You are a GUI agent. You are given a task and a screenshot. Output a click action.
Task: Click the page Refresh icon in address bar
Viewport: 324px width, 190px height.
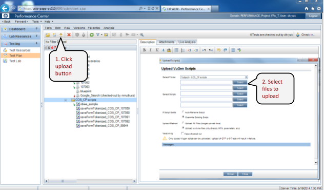[153, 9]
